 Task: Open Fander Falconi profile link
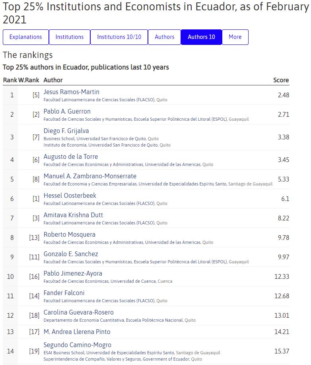[64, 293]
